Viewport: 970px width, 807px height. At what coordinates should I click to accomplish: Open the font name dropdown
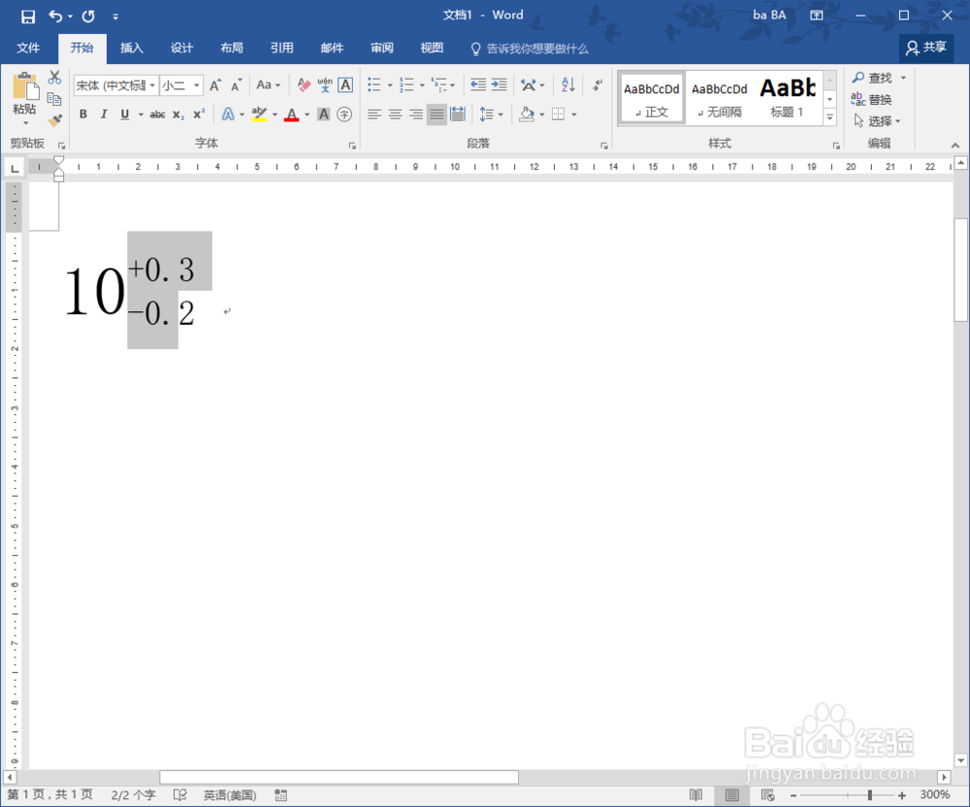[152, 85]
